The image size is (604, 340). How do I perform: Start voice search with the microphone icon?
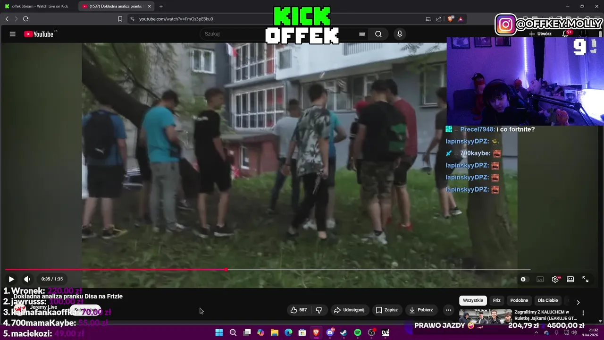pyautogui.click(x=400, y=34)
